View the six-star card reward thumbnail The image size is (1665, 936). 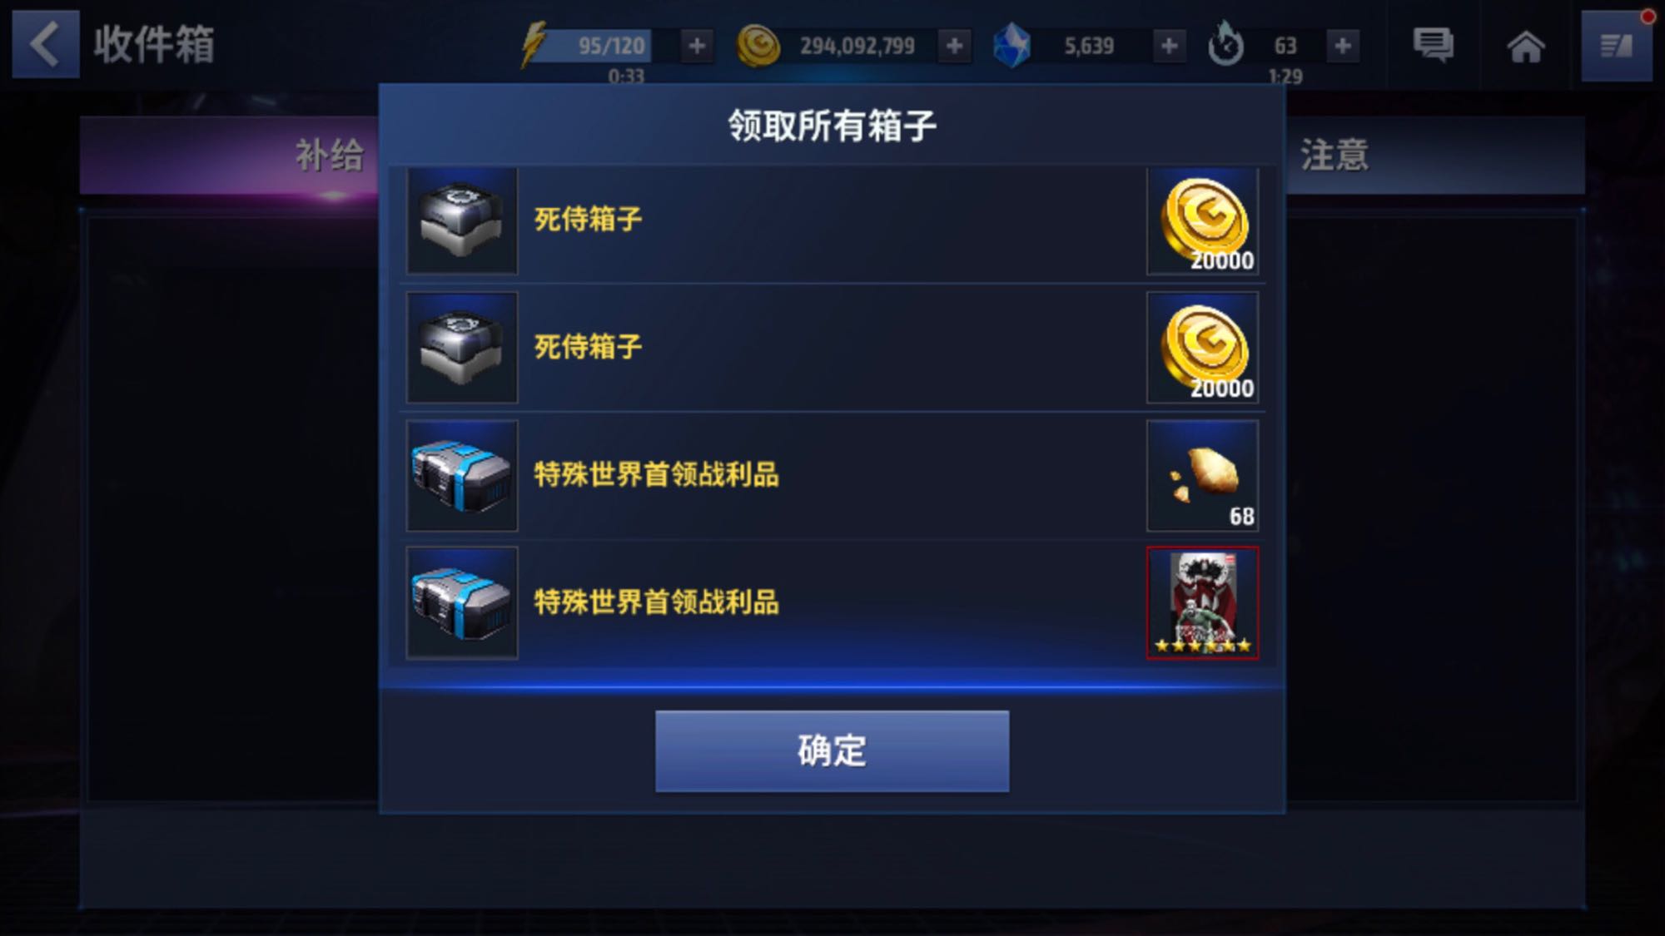click(1202, 603)
